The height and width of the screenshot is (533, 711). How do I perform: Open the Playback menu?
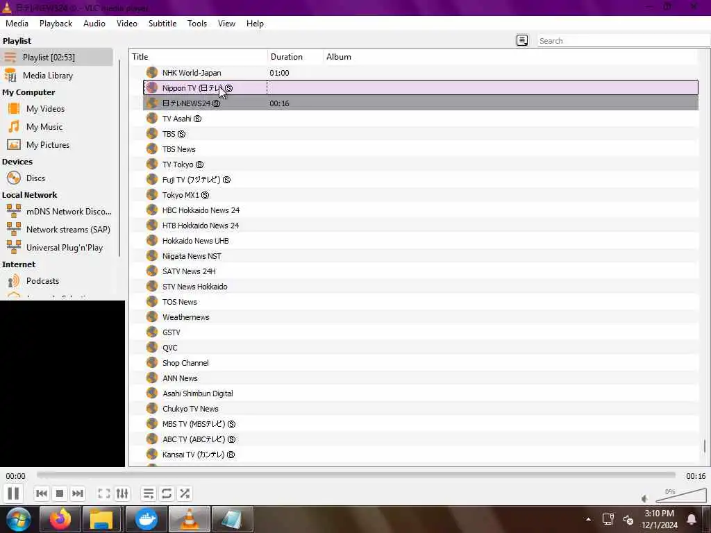pyautogui.click(x=56, y=24)
